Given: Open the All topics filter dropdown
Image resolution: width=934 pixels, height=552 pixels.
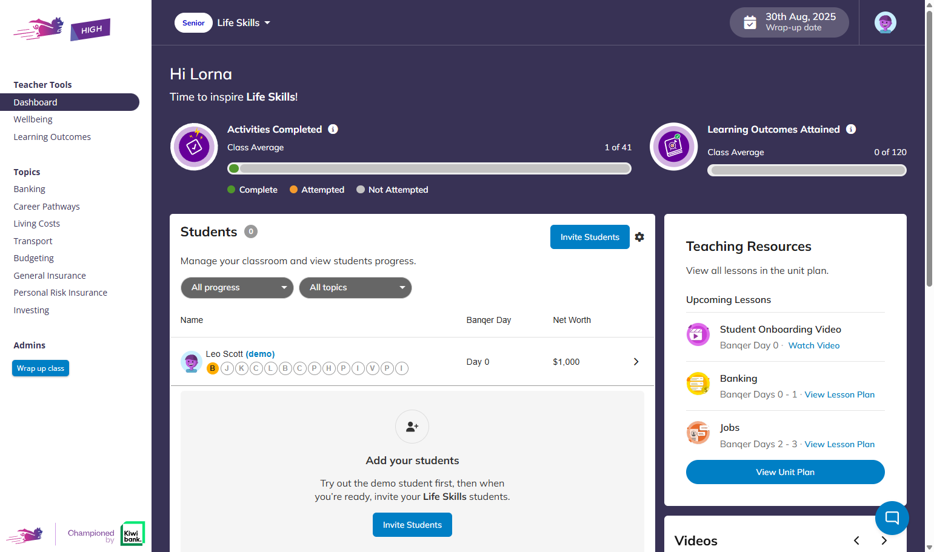Looking at the screenshot, I should coord(355,288).
